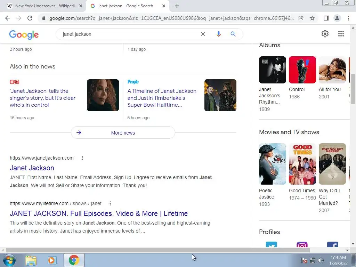The height and width of the screenshot is (267, 356).
Task: Open the CNN Janet Jackson article
Action: (42, 98)
